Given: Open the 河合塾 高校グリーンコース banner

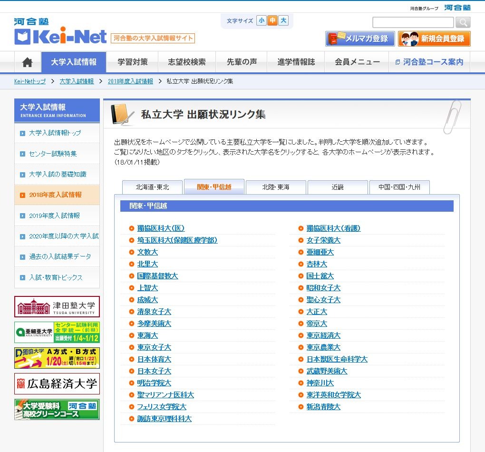Looking at the screenshot, I should click(57, 409).
